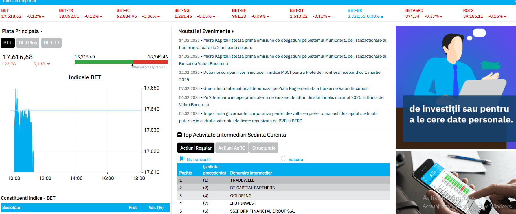Switch to the BET index tab
This screenshot has width=516, height=214.
[8, 43]
